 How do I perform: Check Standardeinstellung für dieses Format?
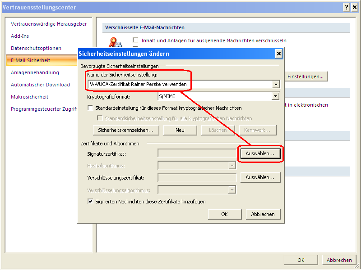tap(90, 108)
